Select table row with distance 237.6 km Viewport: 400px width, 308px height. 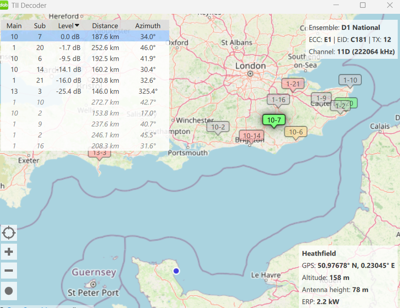[x=85, y=124]
